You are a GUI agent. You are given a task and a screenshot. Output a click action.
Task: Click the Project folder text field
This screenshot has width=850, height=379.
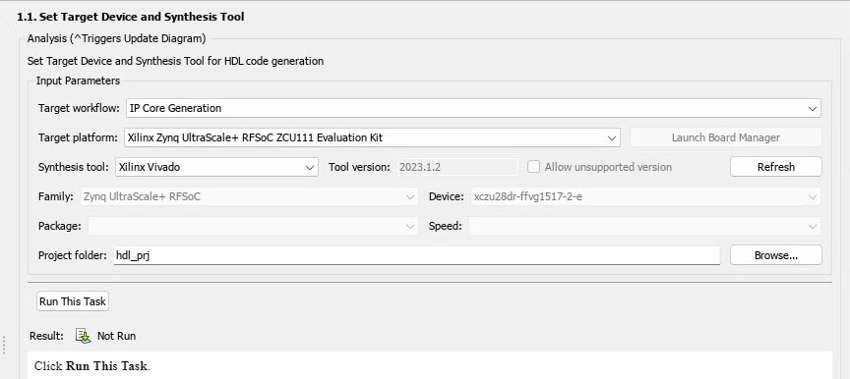tap(417, 255)
